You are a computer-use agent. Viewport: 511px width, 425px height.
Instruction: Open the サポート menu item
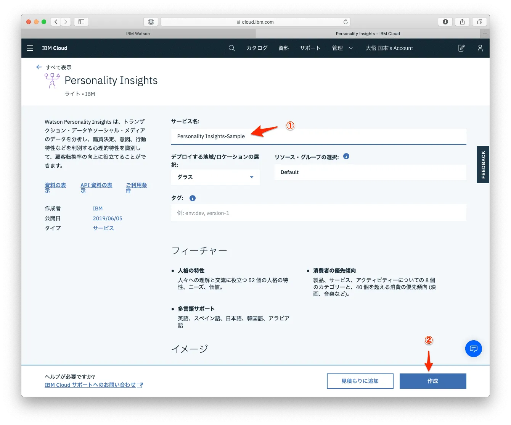tap(310, 48)
